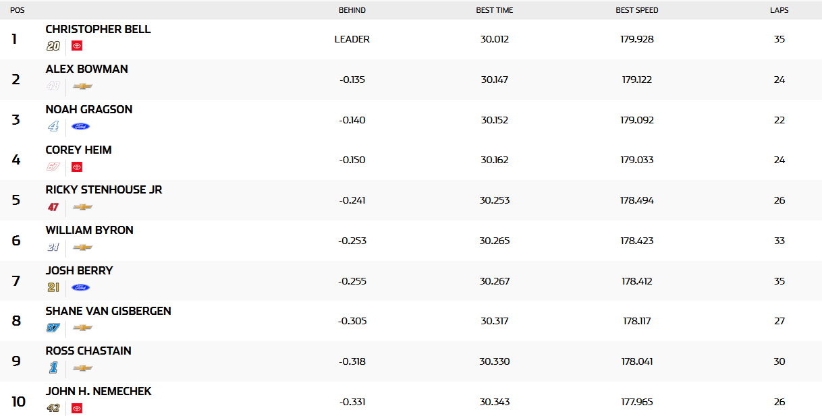Click Noah Gragson's number 4 car badge
Screen dimensions: 822x416
[53, 126]
